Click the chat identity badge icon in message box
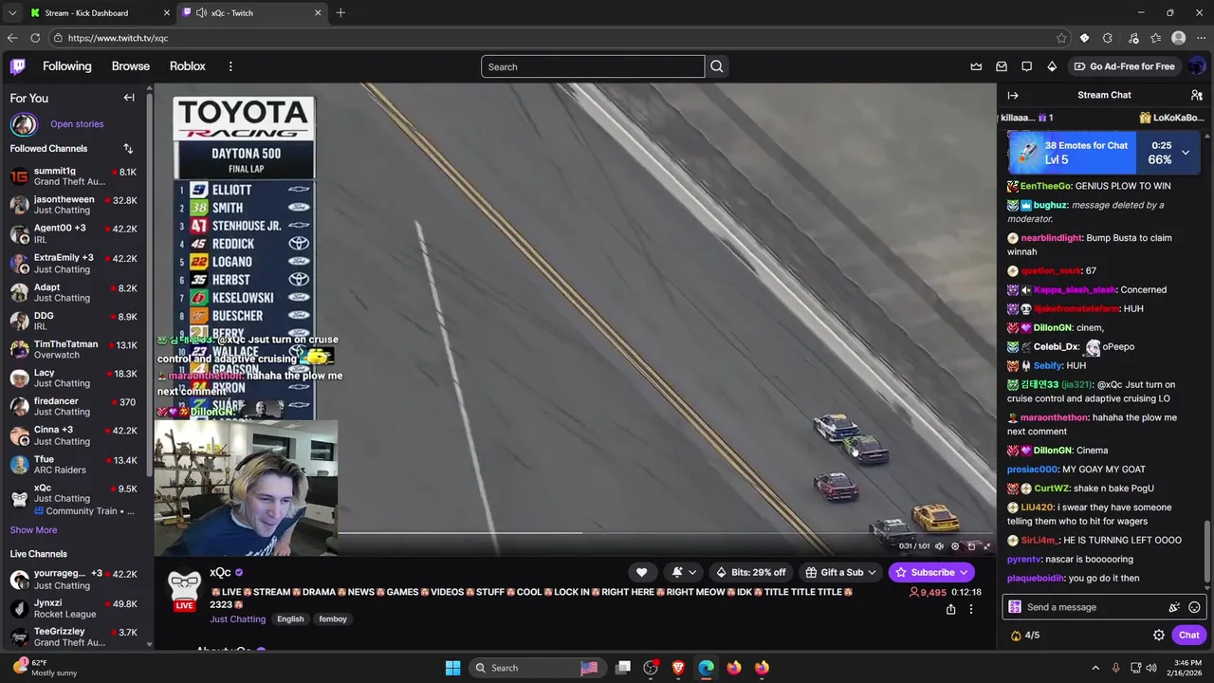Screen dimensions: 1214x683 [x=1015, y=607]
